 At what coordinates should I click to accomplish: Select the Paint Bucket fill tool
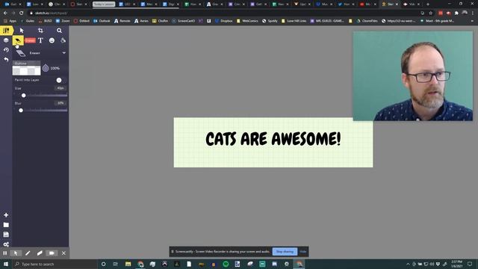[x=63, y=40]
